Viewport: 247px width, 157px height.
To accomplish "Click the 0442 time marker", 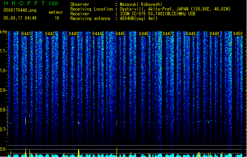I will pyautogui.click(x=50, y=34).
